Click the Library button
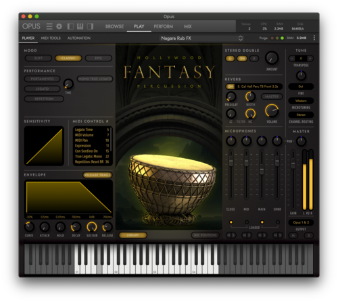 pos(132,235)
